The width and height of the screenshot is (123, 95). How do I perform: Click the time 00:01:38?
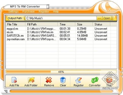[x=65, y=29]
